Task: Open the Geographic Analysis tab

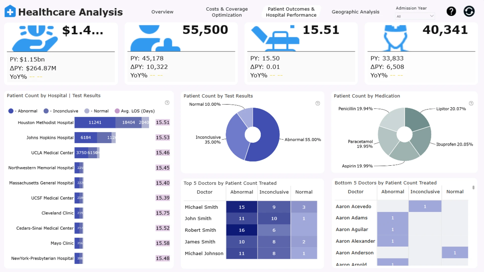Action: tap(355, 12)
